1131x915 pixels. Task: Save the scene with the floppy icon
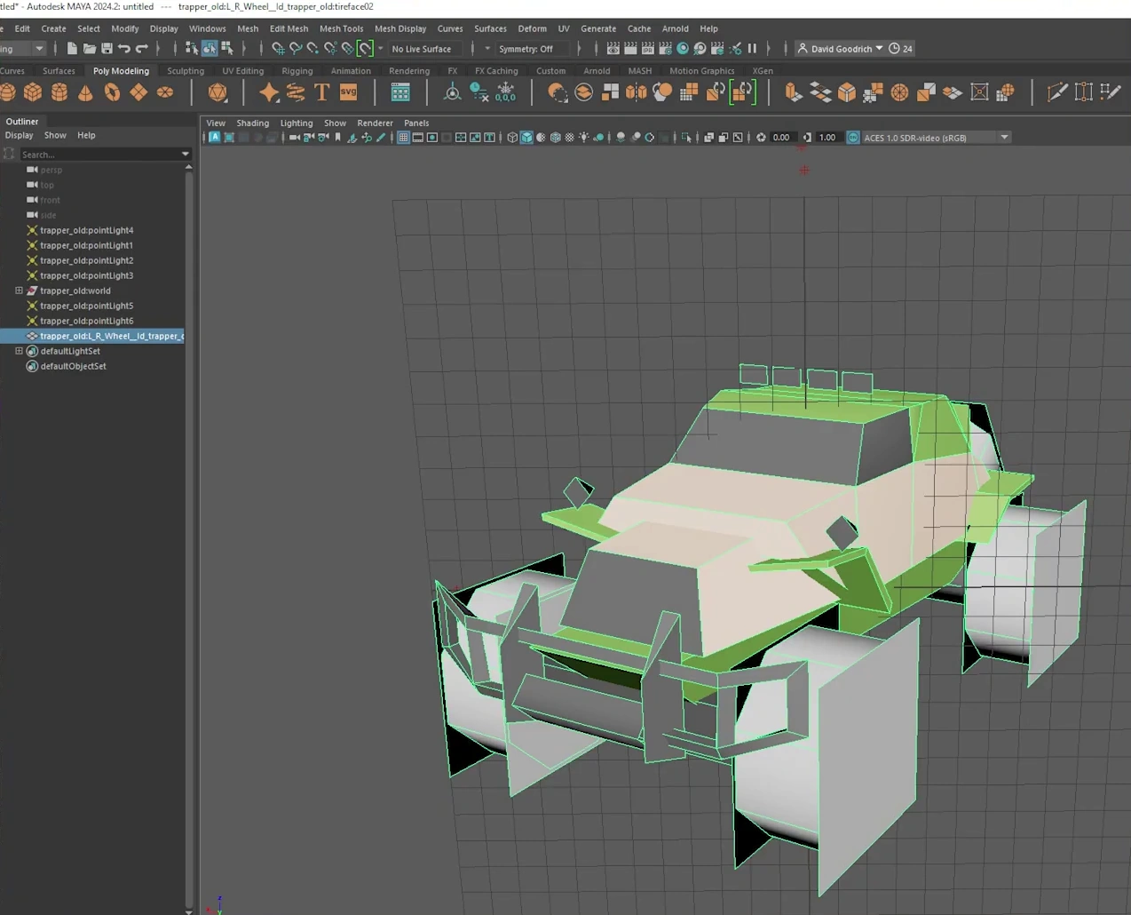pos(107,49)
